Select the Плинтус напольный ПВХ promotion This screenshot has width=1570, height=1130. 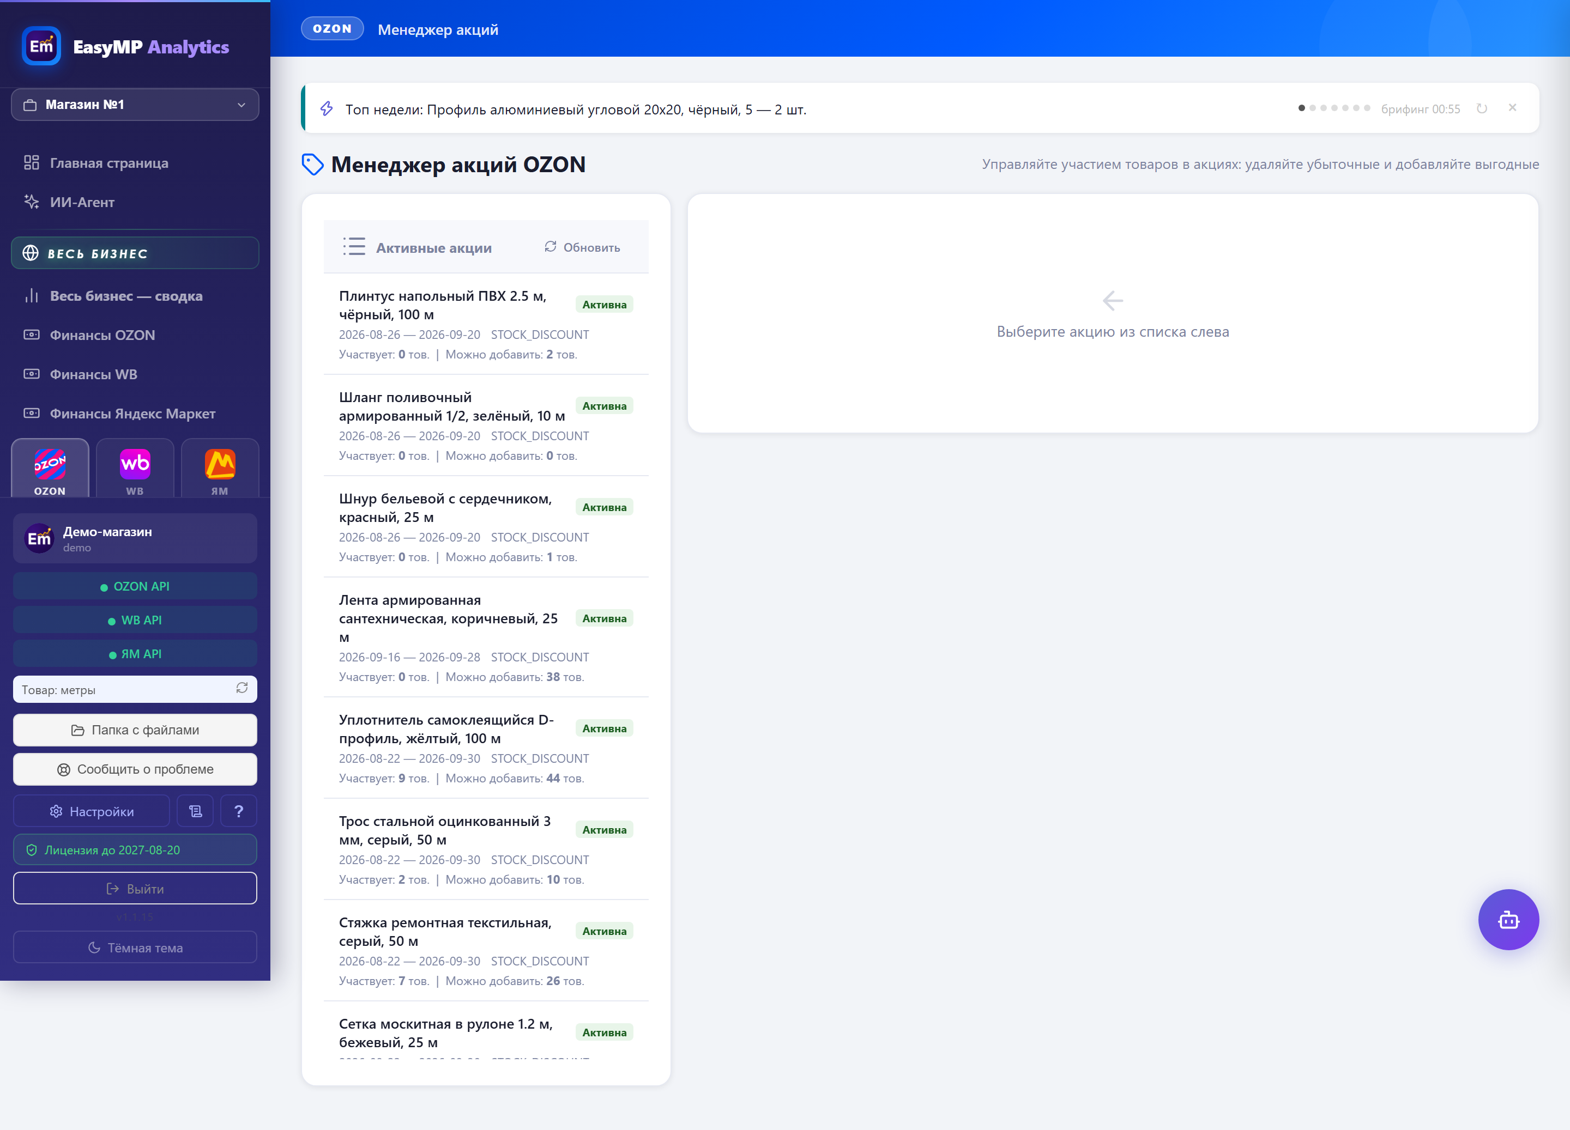tap(486, 324)
